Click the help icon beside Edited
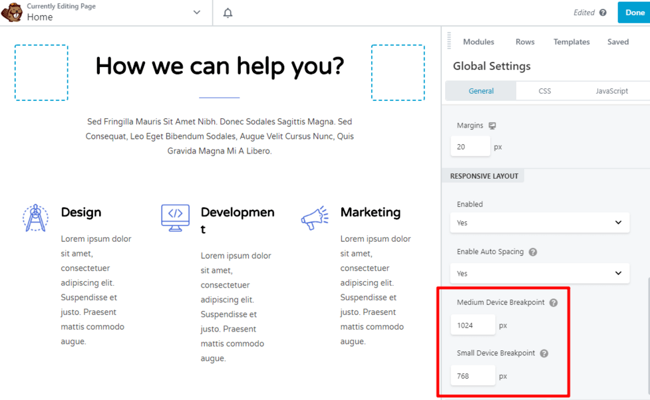This screenshot has width=650, height=400. 603,13
